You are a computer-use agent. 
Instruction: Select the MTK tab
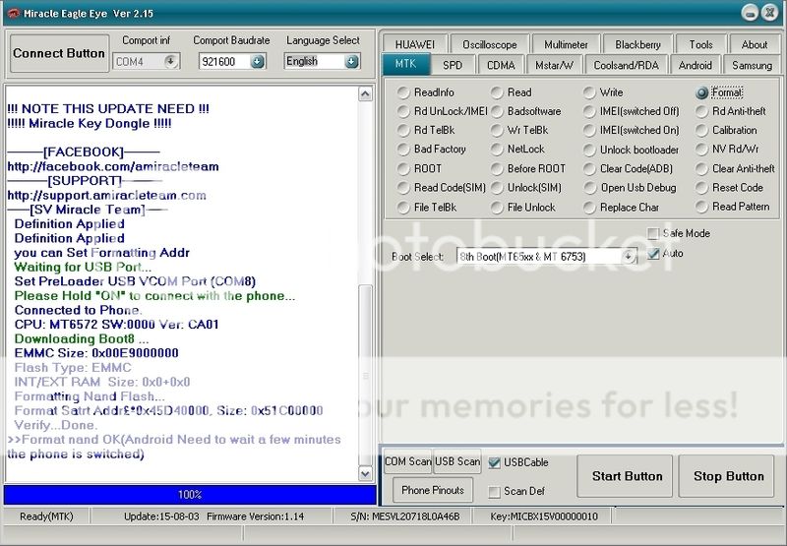coord(405,64)
